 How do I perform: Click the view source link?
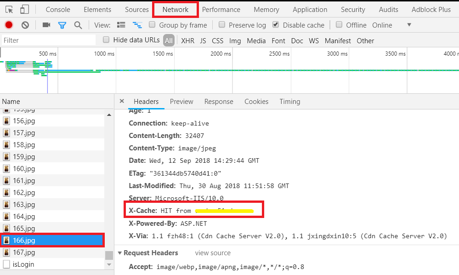[x=213, y=253]
